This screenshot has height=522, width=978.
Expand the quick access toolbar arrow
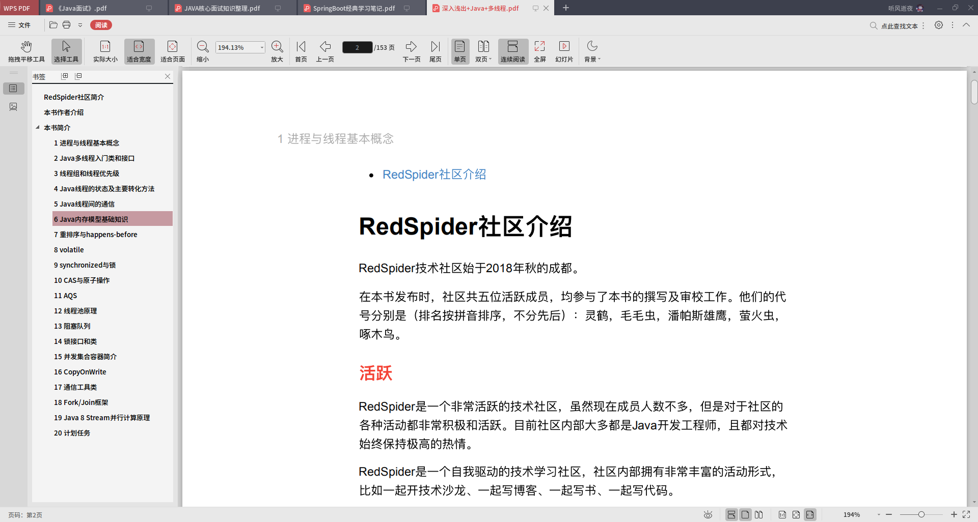click(80, 25)
